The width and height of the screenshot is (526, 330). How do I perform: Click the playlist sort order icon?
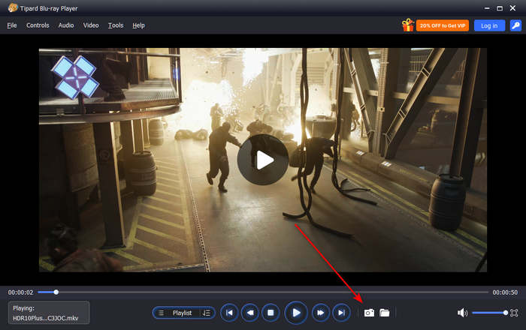(207, 313)
